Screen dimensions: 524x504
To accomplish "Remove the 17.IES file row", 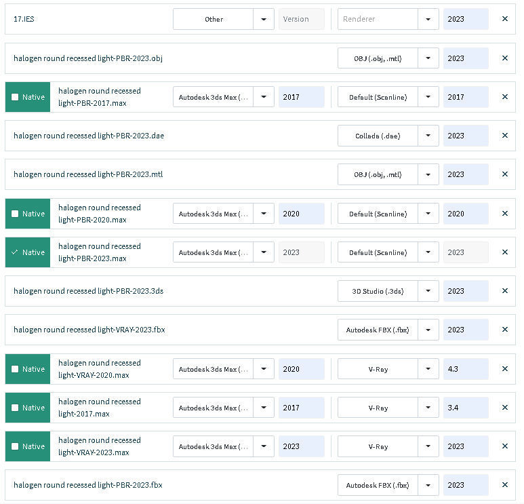I will click(x=504, y=19).
